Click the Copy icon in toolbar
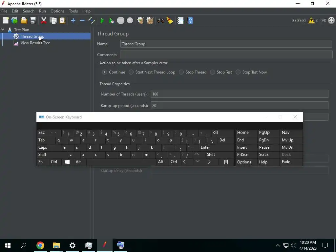The width and height of the screenshot is (336, 252). [x=53, y=21]
